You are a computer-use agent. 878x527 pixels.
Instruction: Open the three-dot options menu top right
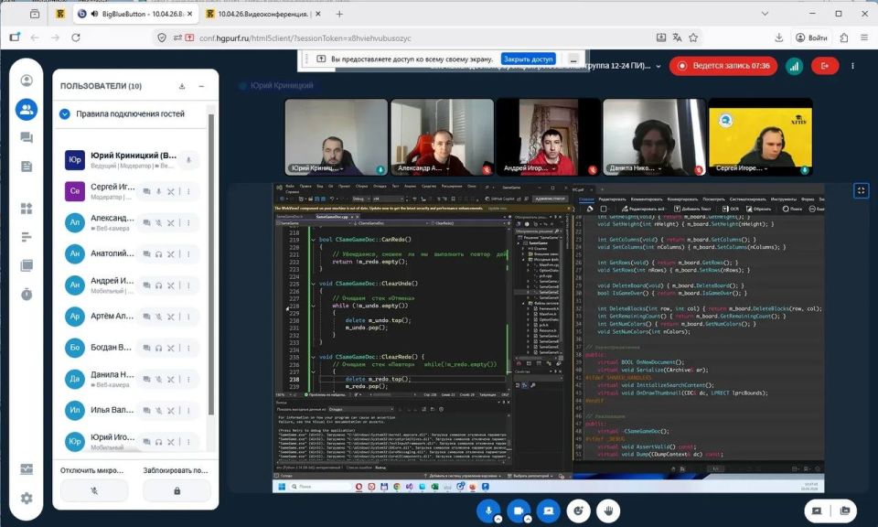pyautogui.click(x=852, y=66)
